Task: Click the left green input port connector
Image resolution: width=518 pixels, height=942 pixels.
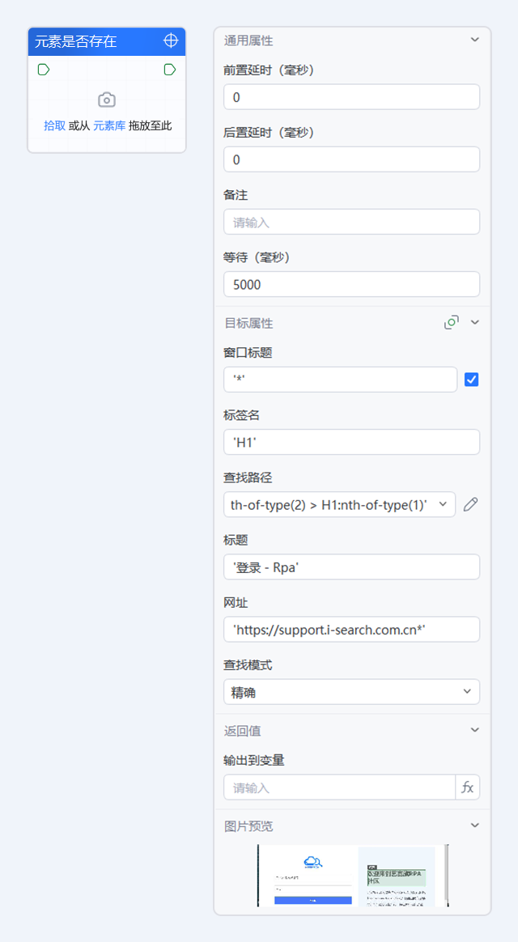Action: click(43, 70)
